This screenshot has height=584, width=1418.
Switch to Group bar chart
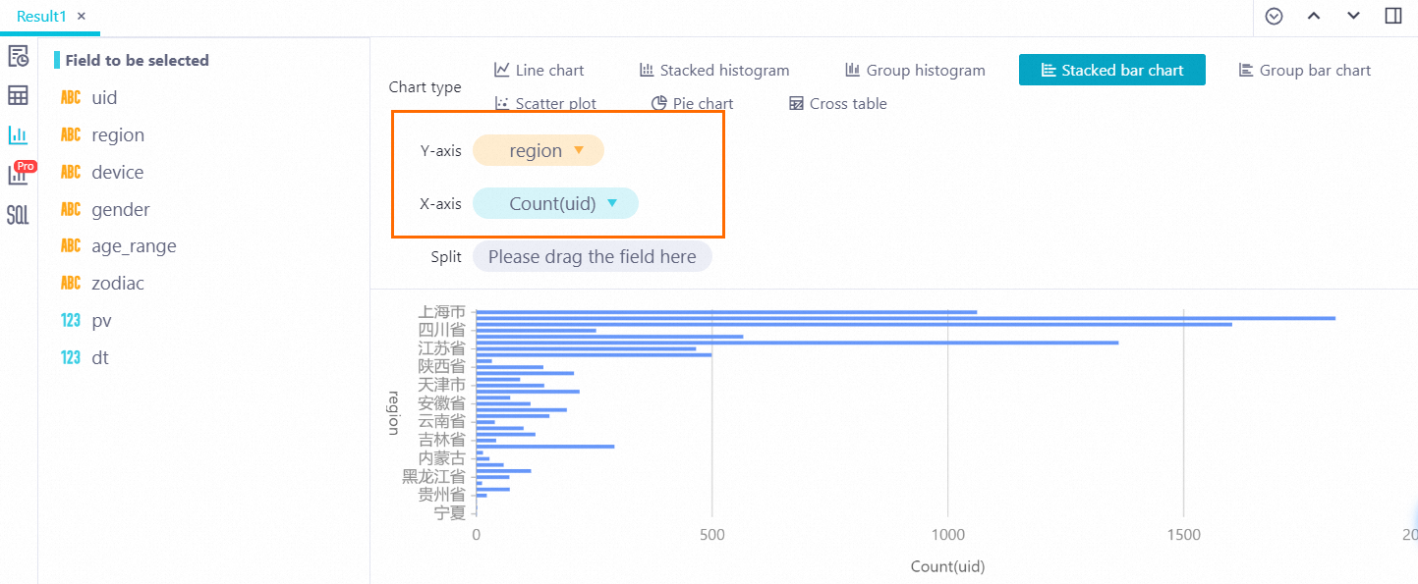click(x=1303, y=70)
